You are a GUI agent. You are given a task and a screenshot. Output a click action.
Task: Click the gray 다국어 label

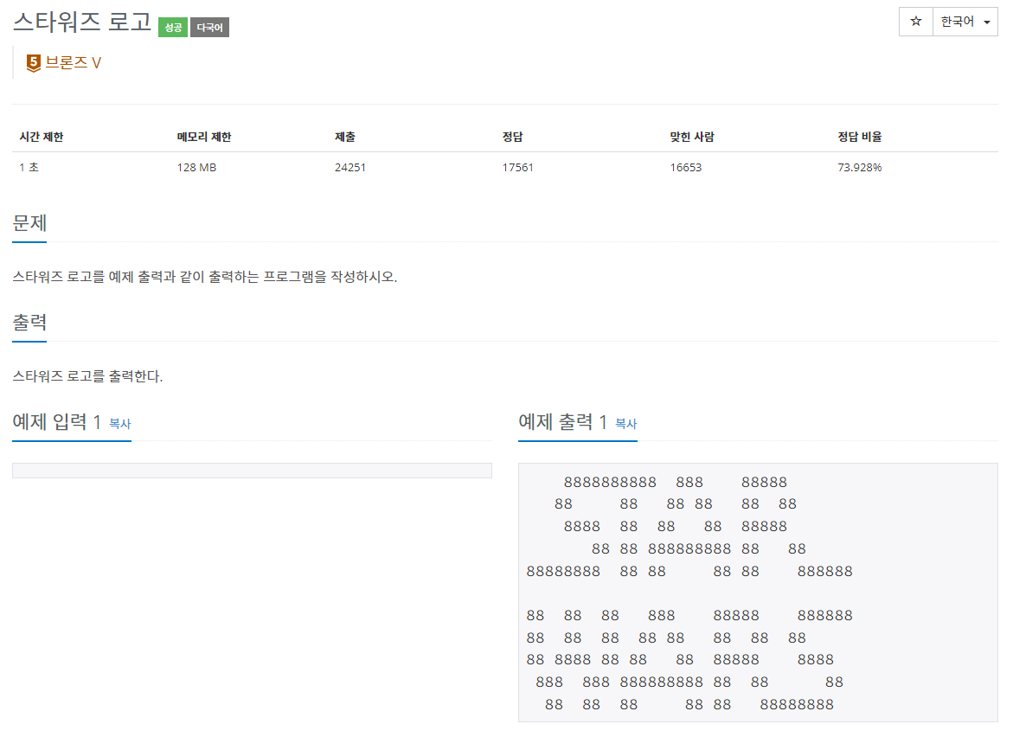tap(209, 27)
